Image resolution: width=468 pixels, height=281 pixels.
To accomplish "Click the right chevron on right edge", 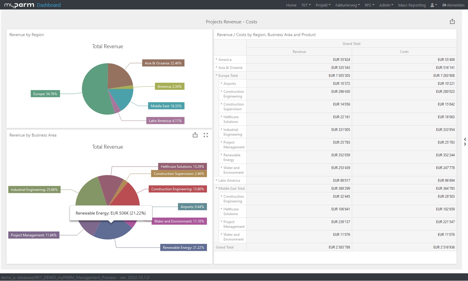I will 465,144.
